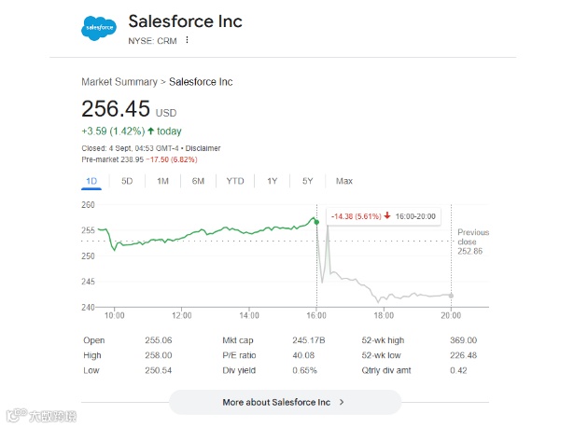
Task: Click the chevron on More about Salesforce
Action: (342, 402)
